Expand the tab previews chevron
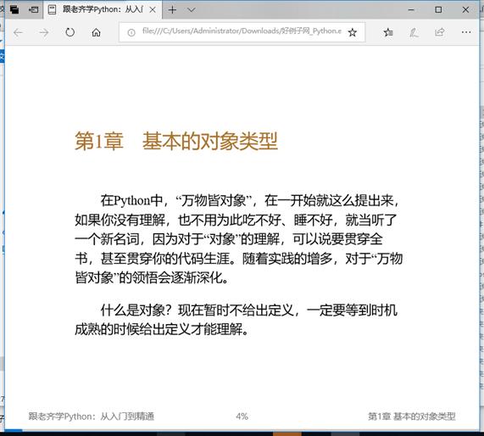Viewport: 484px width, 436px height. tap(192, 10)
